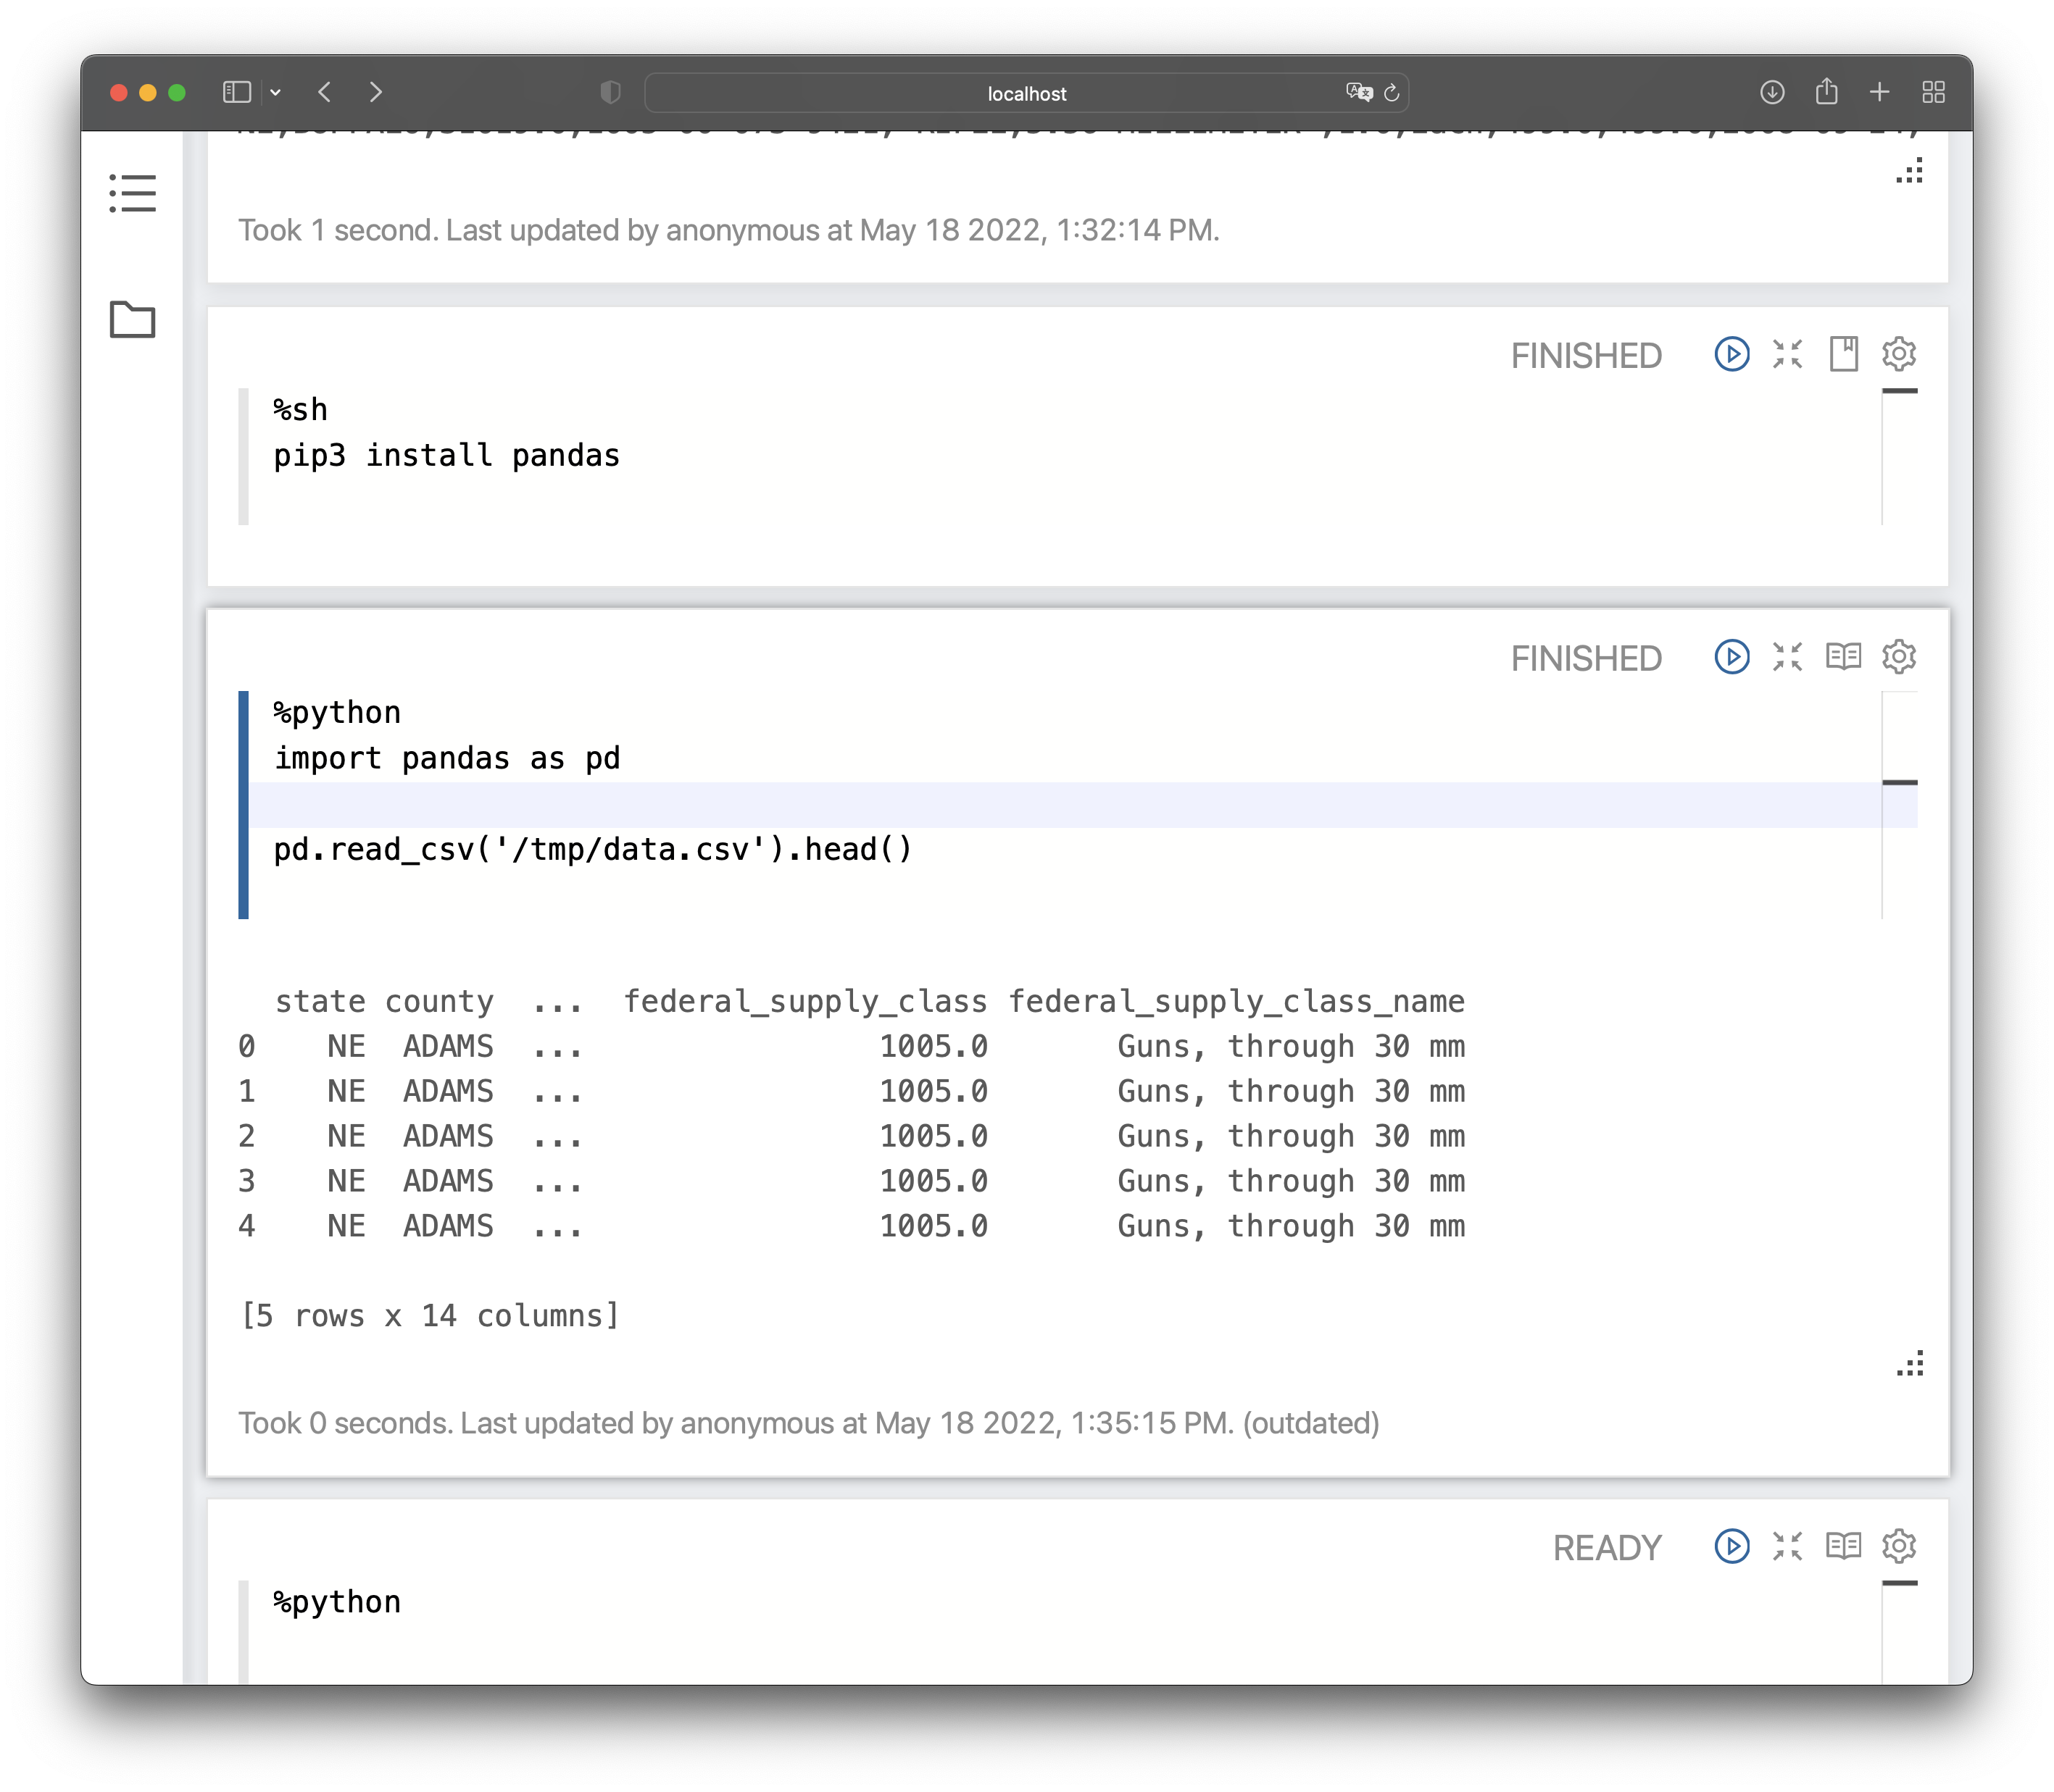Go back in browser history

[325, 92]
